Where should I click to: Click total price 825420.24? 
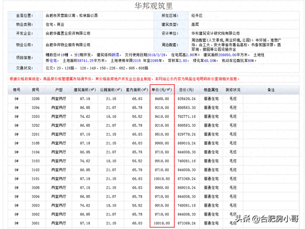[x=186, y=99]
